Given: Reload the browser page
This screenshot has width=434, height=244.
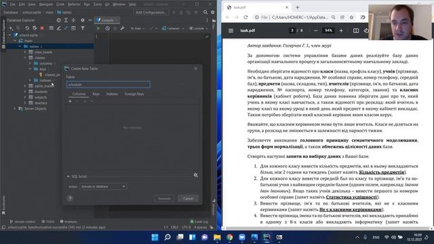Looking at the screenshot, I should pos(245,17).
